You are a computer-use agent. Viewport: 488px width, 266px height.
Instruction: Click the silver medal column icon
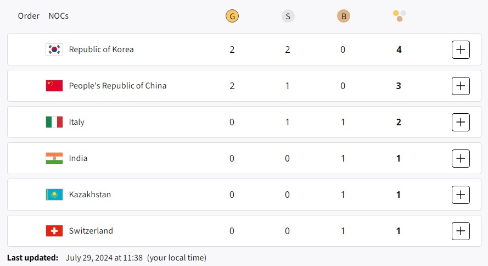[x=288, y=16]
